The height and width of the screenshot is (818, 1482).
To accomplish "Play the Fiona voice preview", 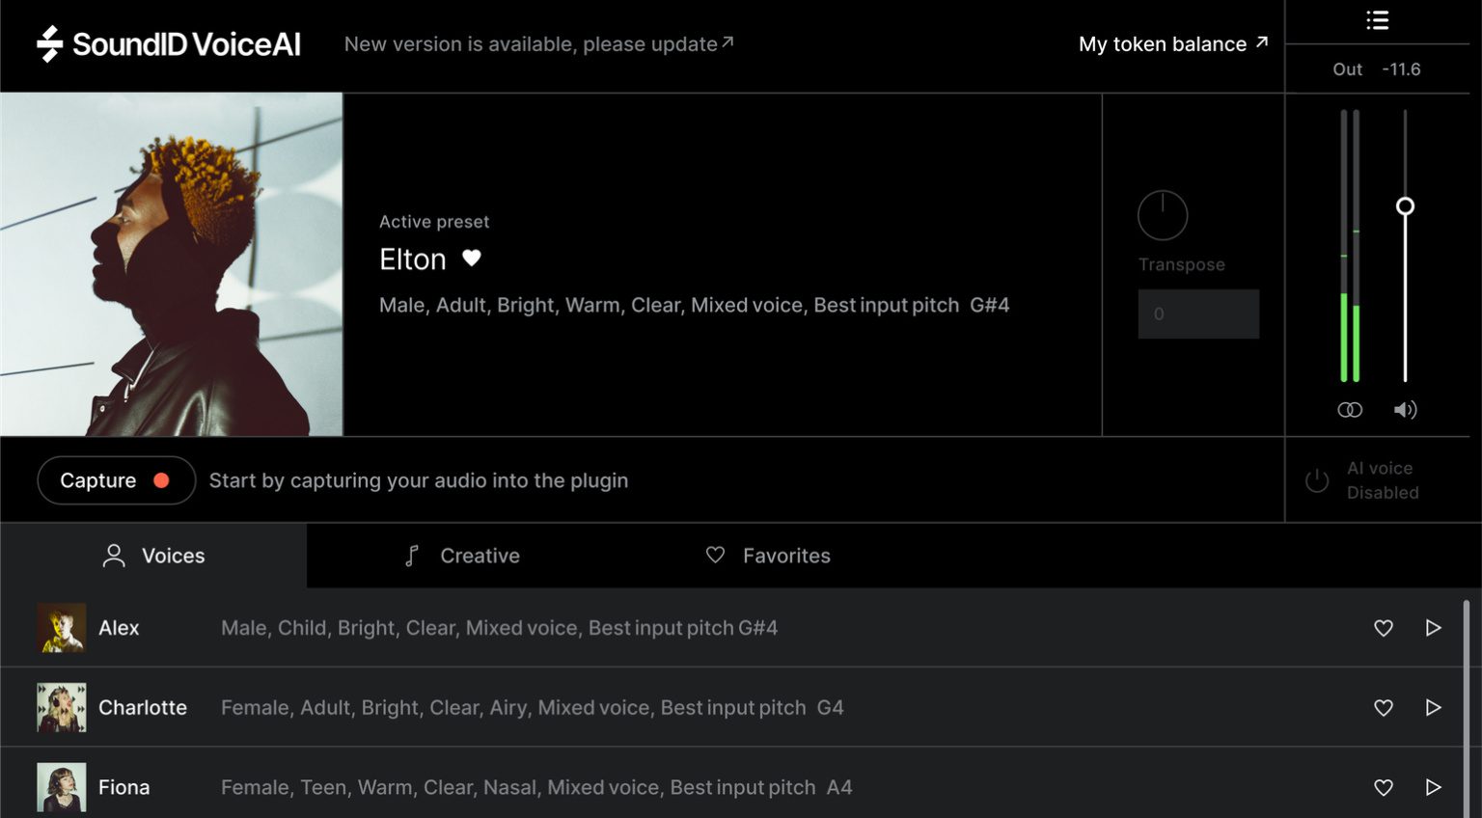I will pyautogui.click(x=1433, y=787).
